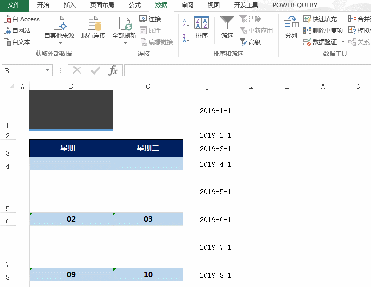Image resolution: width=371 pixels, height=287 pixels.
Task: Click the Sort Z to A descending icon
Action: [x=186, y=38]
